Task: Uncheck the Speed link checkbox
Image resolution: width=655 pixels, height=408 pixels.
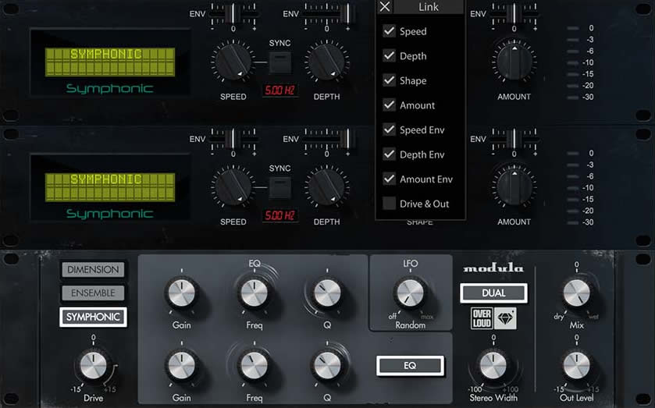Action: 390,31
